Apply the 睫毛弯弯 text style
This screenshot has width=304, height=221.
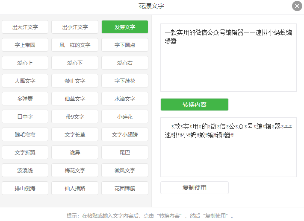coord(25,134)
